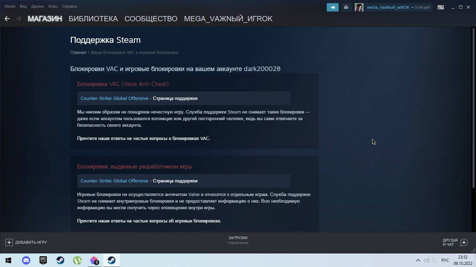Go back with the left arrow
The width and height of the screenshot is (476, 267).
tap(7, 19)
